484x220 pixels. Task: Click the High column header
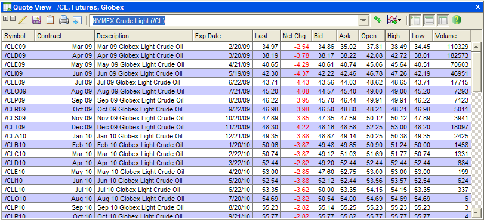[397, 36]
